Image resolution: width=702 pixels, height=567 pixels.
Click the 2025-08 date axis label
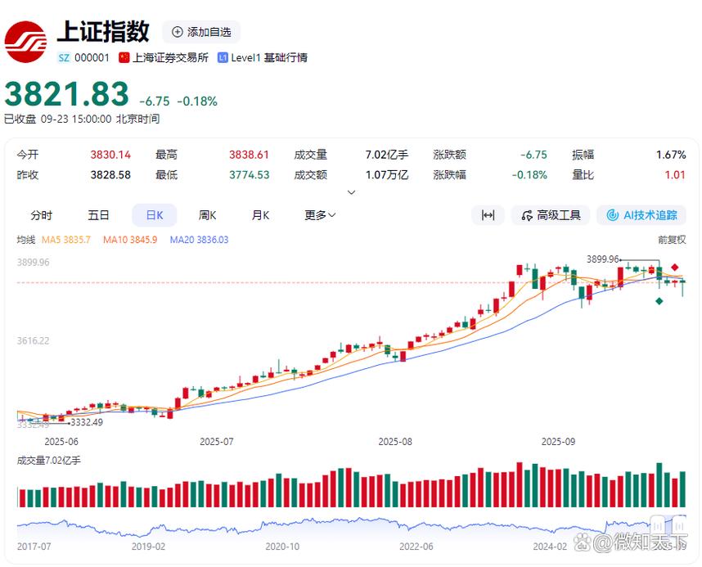pos(395,442)
